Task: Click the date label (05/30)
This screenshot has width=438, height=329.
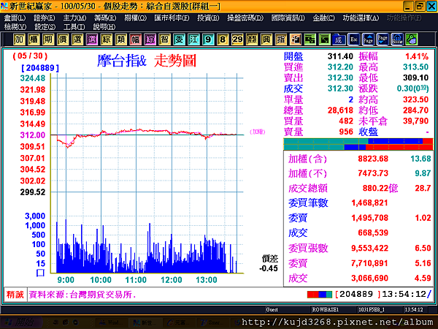Action: click(30, 56)
